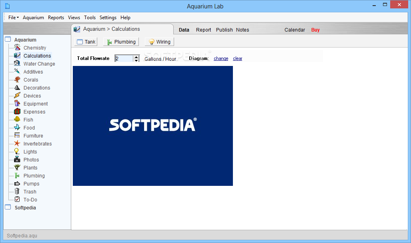Click the Total Flowrate input field

coord(124,58)
